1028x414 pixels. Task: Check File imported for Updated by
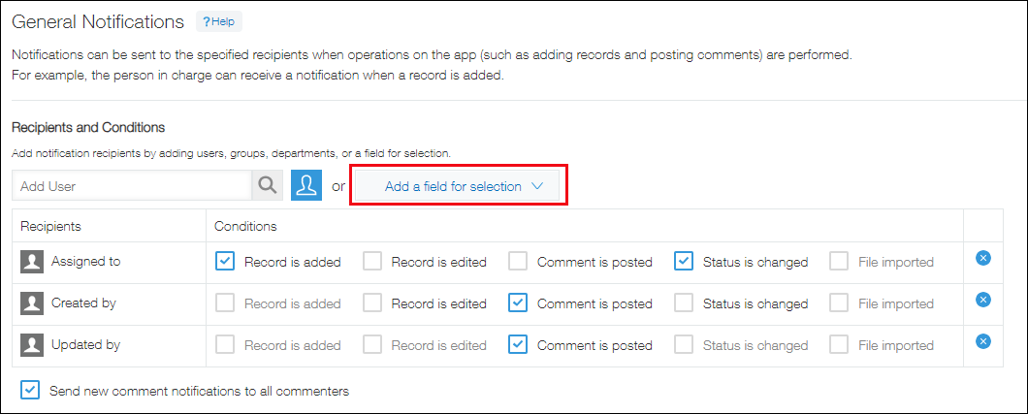[x=839, y=344]
